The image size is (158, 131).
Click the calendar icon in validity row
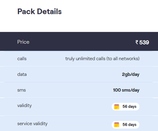tap(117, 106)
